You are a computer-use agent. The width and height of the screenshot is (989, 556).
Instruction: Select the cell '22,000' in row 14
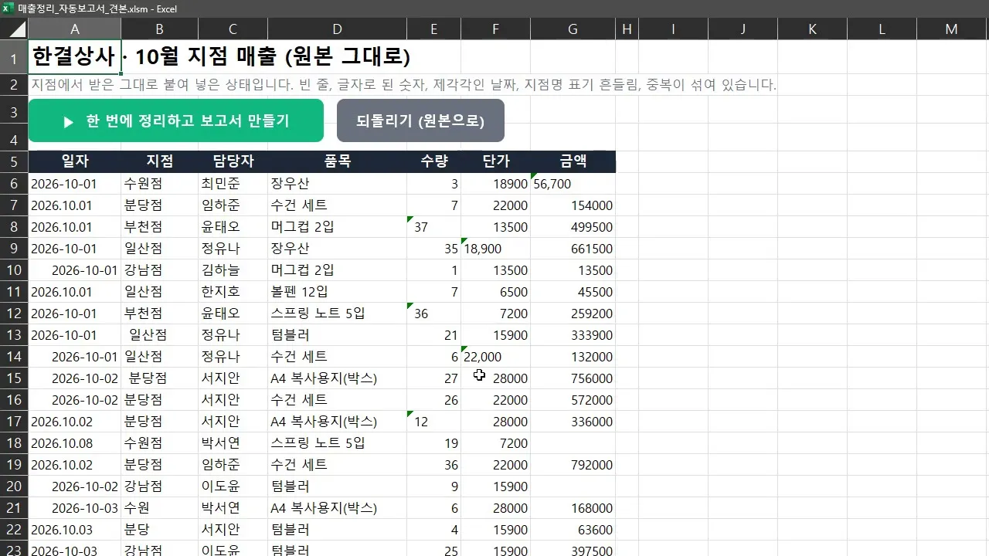495,357
